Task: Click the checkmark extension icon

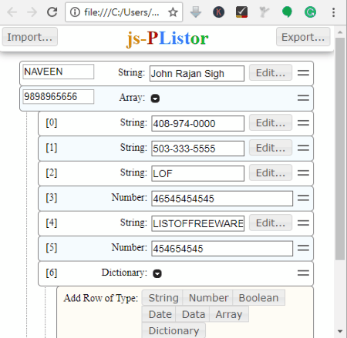Action: 241,12
